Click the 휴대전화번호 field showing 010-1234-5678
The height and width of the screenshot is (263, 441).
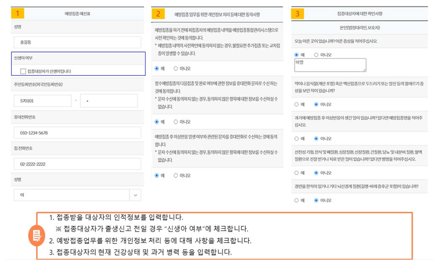coord(77,133)
